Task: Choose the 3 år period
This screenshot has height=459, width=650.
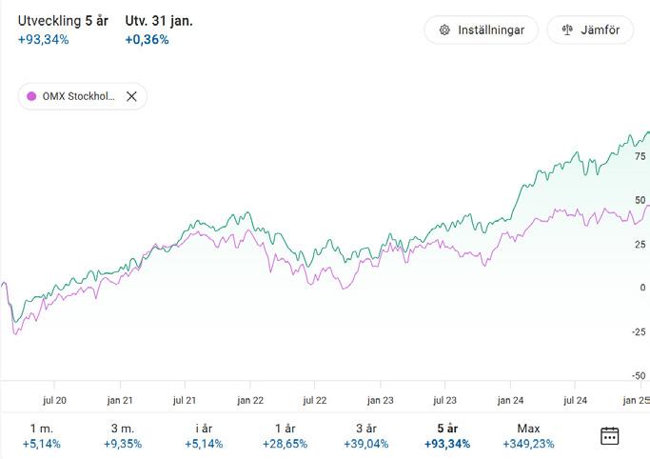Action: click(x=366, y=436)
